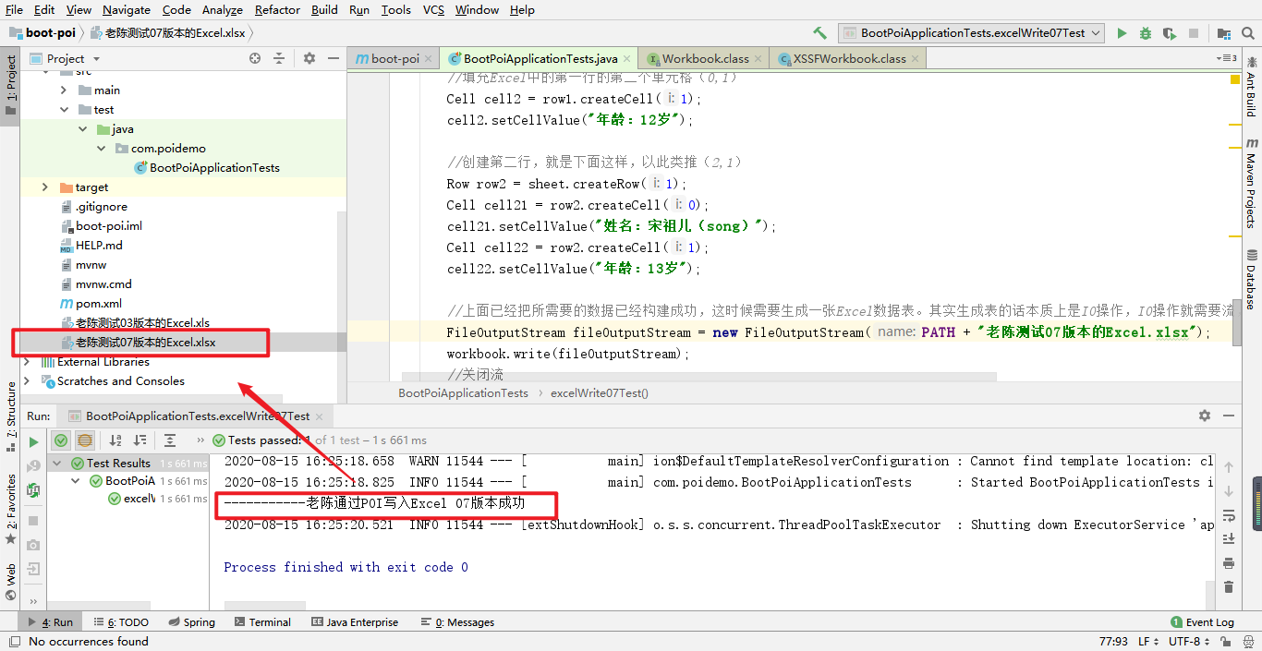Expand all test results icon
This screenshot has width=1262, height=651.
tap(170, 440)
